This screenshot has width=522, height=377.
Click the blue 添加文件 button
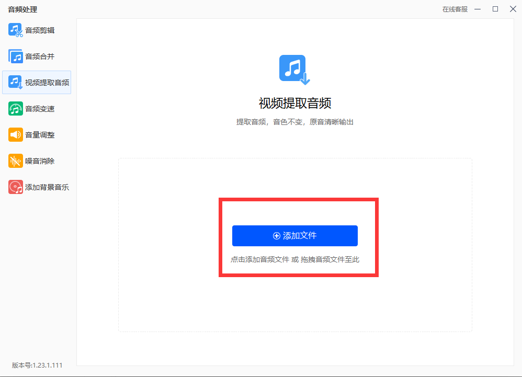[x=295, y=236]
